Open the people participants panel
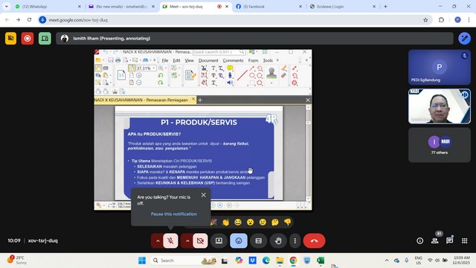The image size is (476, 268). 434,240
